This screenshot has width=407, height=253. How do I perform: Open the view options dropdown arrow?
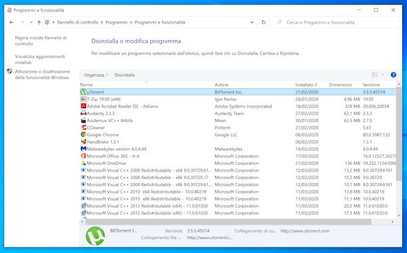tap(382, 75)
